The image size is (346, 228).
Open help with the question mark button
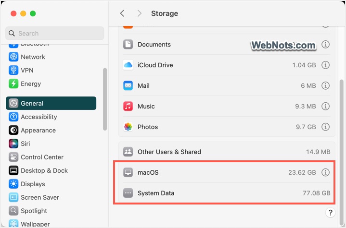(330, 213)
